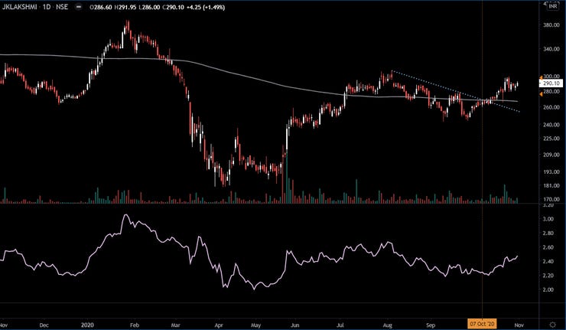
Task: Click the Apr label on time axis
Action: pos(219,325)
